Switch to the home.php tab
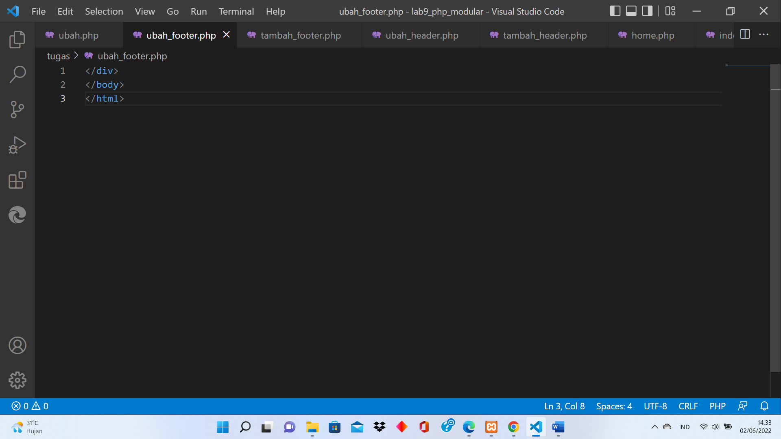Screen dimensions: 781x439 click(x=652, y=35)
